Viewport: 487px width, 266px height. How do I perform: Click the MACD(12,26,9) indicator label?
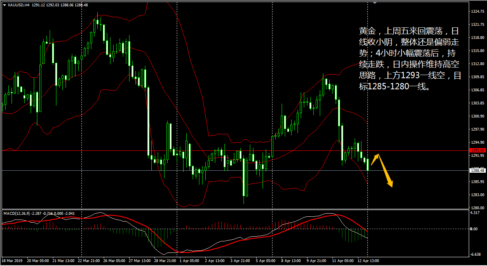click(x=18, y=213)
